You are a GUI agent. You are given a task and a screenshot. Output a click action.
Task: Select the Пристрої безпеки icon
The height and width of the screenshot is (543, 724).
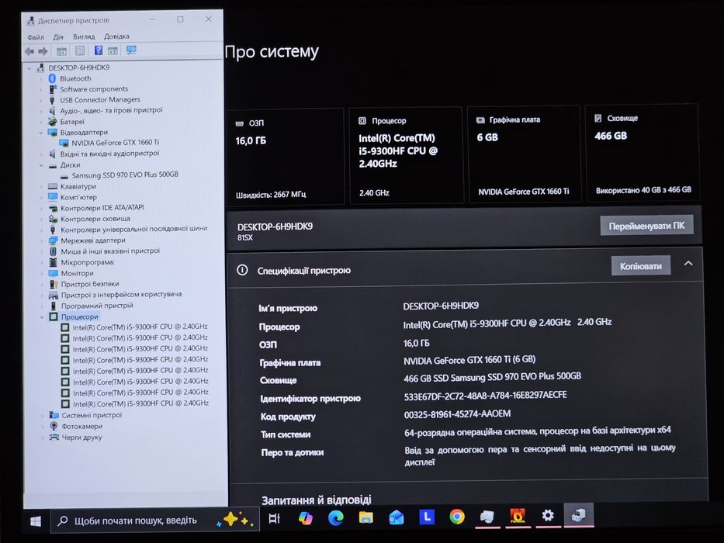point(54,284)
